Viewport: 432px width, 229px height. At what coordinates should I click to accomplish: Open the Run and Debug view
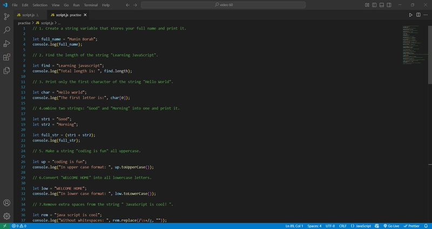coord(6,44)
